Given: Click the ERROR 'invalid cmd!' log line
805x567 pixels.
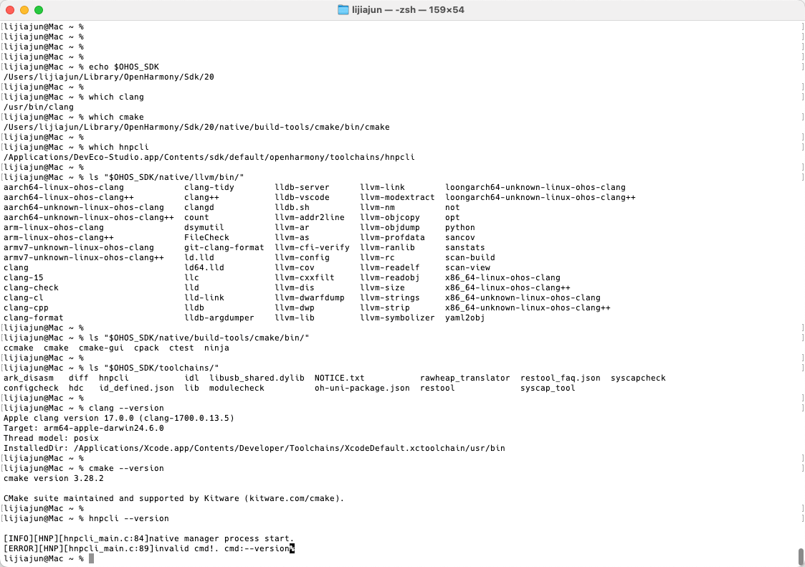Looking at the screenshot, I should point(149,548).
